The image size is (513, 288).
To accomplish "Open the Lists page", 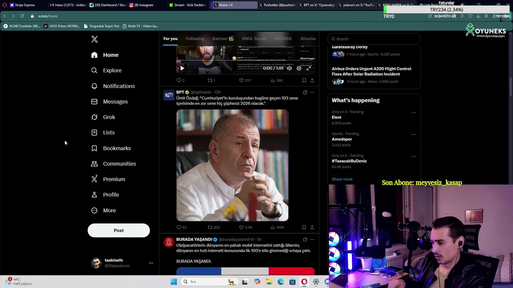I will [103, 132].
